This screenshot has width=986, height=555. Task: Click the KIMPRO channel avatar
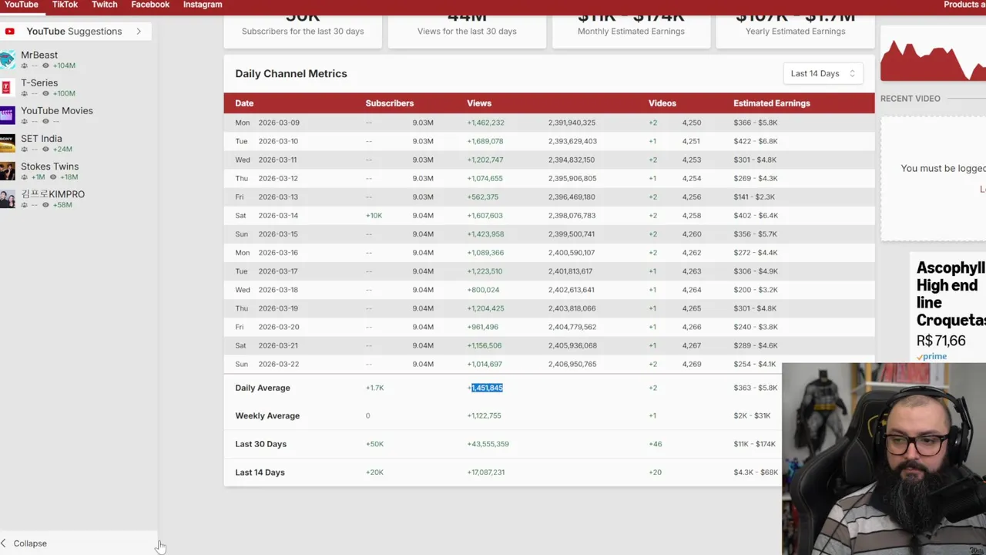pyautogui.click(x=7, y=199)
